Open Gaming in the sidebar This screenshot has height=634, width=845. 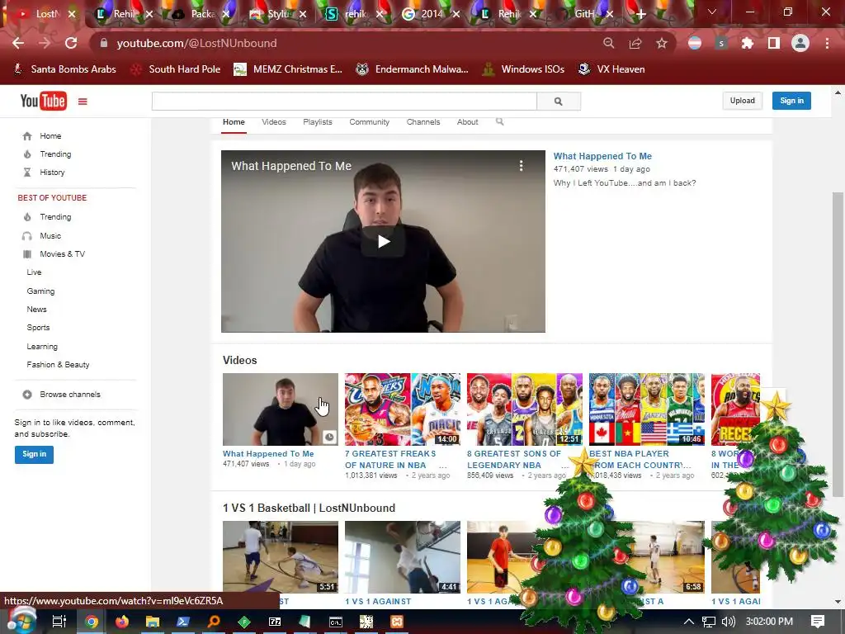pos(40,291)
